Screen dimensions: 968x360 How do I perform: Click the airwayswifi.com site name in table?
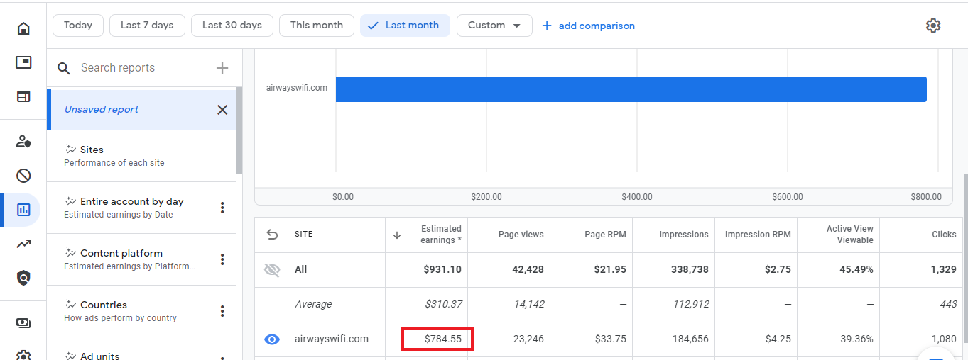[332, 339]
